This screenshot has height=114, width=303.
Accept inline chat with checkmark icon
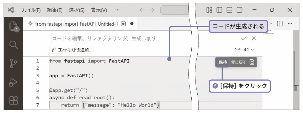(x=244, y=38)
